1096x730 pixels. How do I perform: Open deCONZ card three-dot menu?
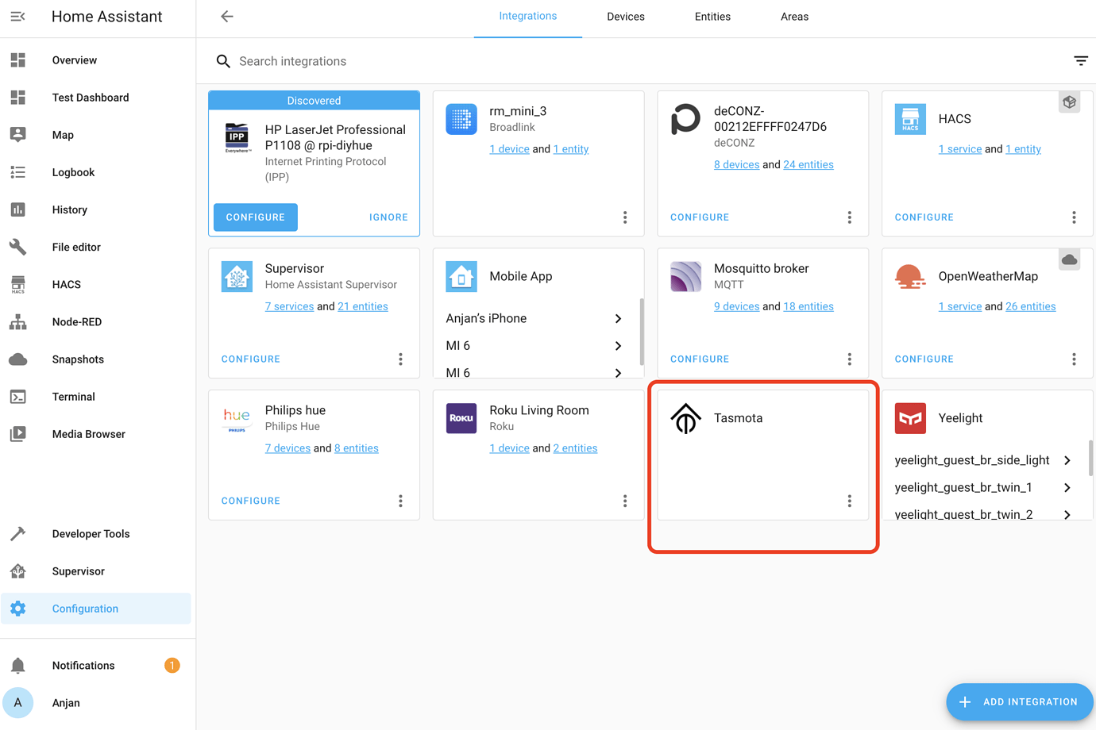(x=850, y=217)
